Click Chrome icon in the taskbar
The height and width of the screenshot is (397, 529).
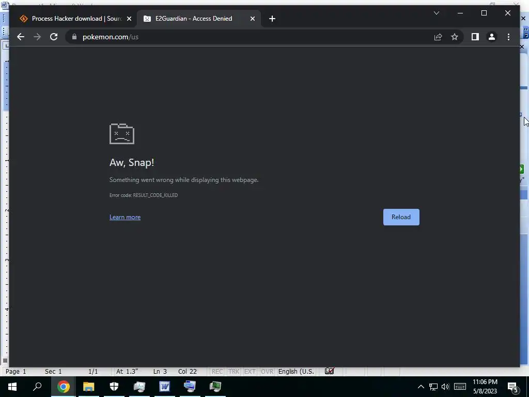click(63, 387)
